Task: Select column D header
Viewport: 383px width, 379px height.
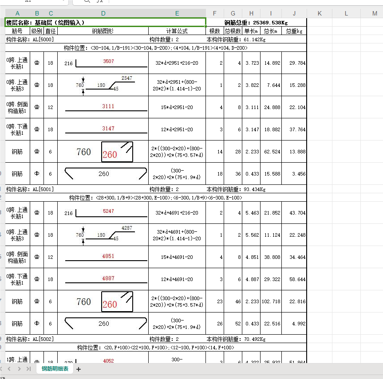Action: click(103, 13)
